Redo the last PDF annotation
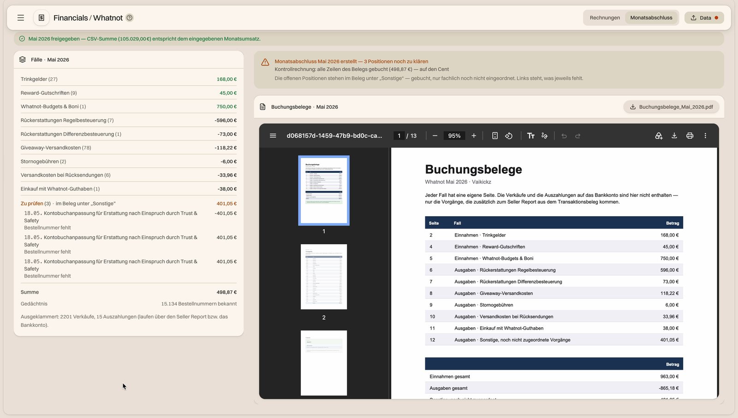738x418 pixels. point(578,135)
